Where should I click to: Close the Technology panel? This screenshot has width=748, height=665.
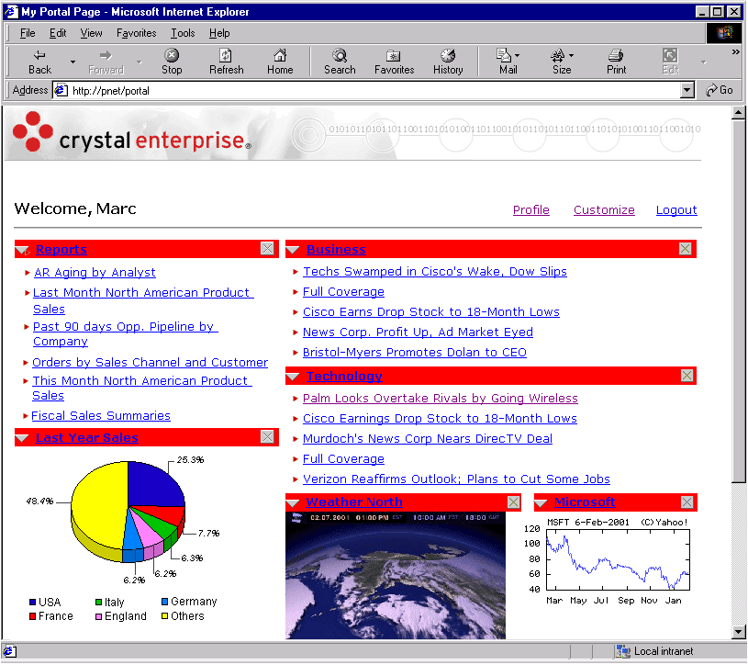687,376
